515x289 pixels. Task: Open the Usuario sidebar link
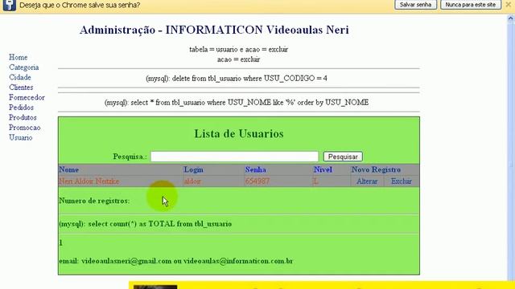21,137
